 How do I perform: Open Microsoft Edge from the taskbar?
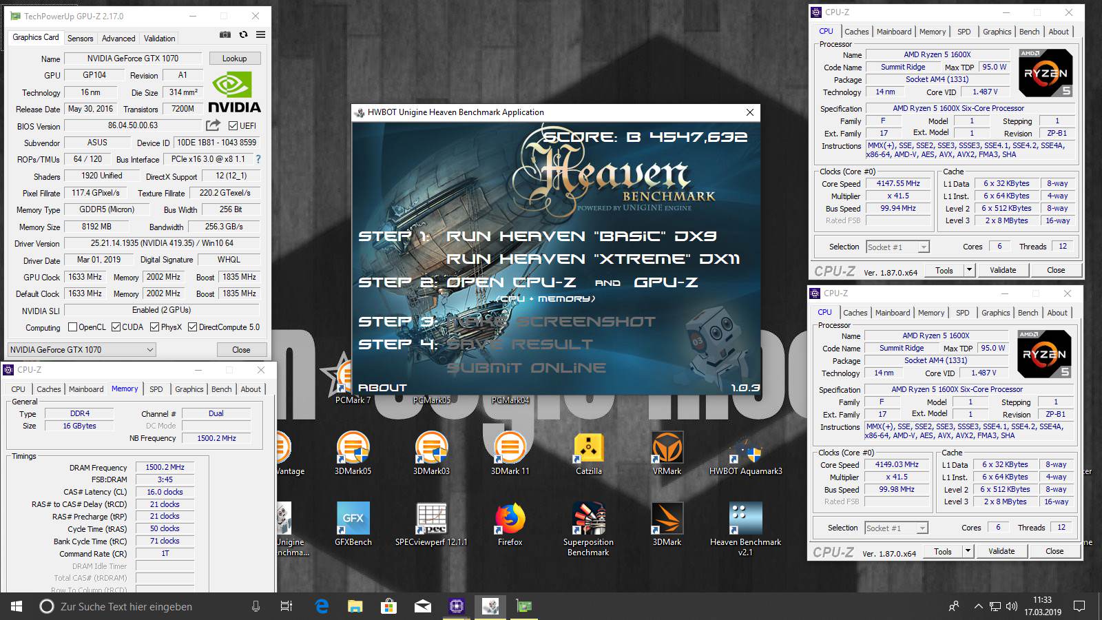(x=322, y=606)
